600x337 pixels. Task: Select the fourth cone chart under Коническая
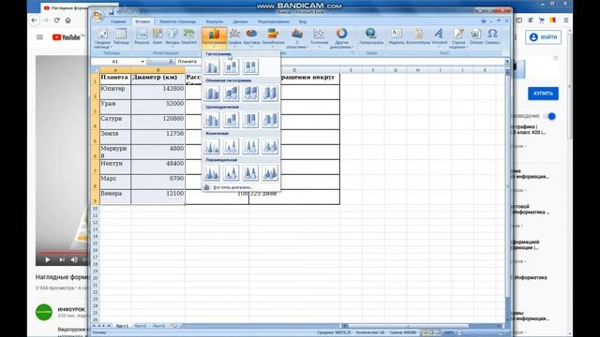click(270, 146)
